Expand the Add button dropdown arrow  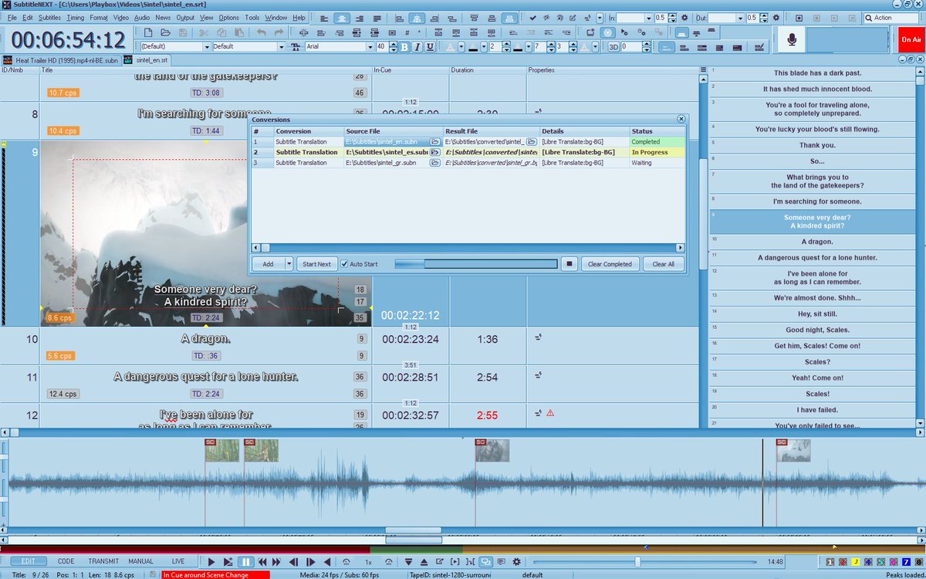pyautogui.click(x=289, y=264)
